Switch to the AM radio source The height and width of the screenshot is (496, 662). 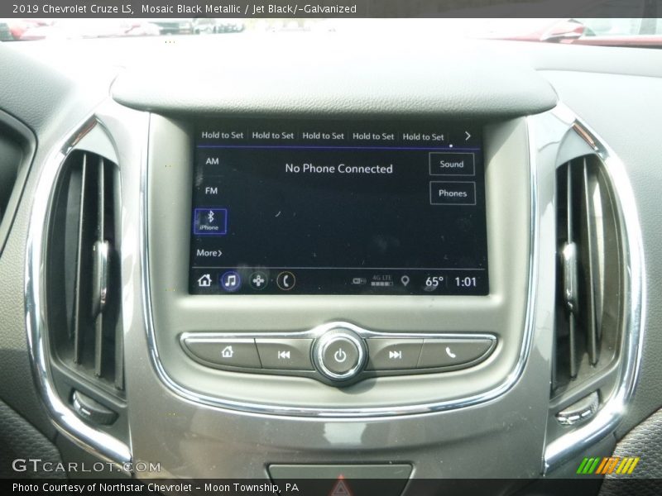pyautogui.click(x=212, y=161)
